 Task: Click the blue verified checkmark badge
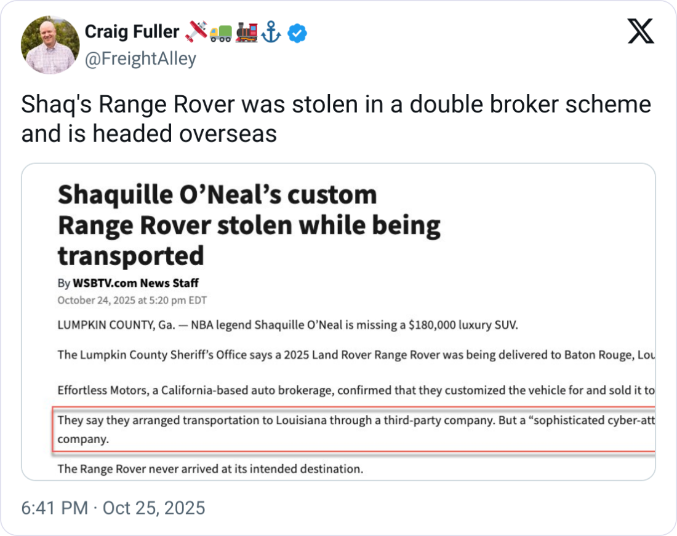[x=297, y=33]
